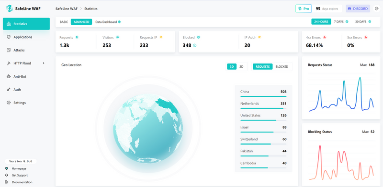Click the Attacks icon in sidebar
The width and height of the screenshot is (383, 187).
pyautogui.click(x=9, y=50)
